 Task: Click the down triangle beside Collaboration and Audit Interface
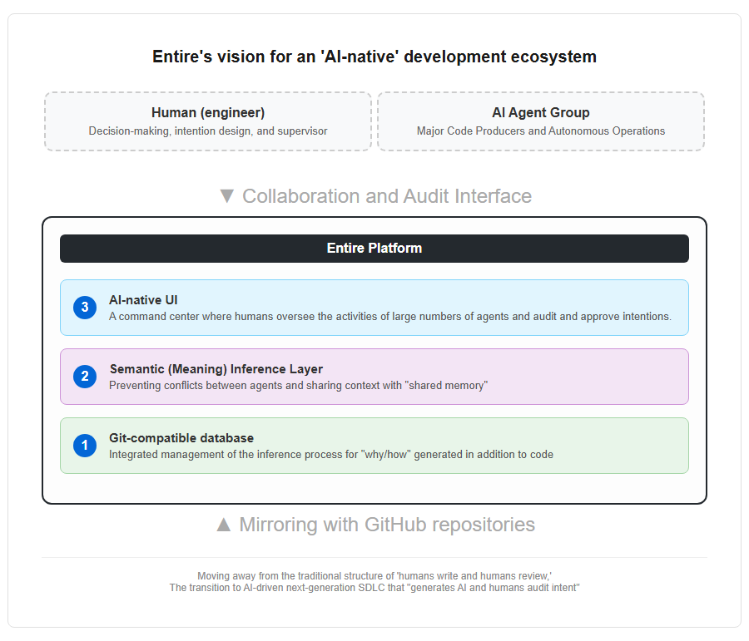227,196
